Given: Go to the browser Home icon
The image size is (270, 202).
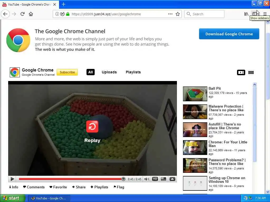Looking at the screenshot, I should click(x=31, y=14).
